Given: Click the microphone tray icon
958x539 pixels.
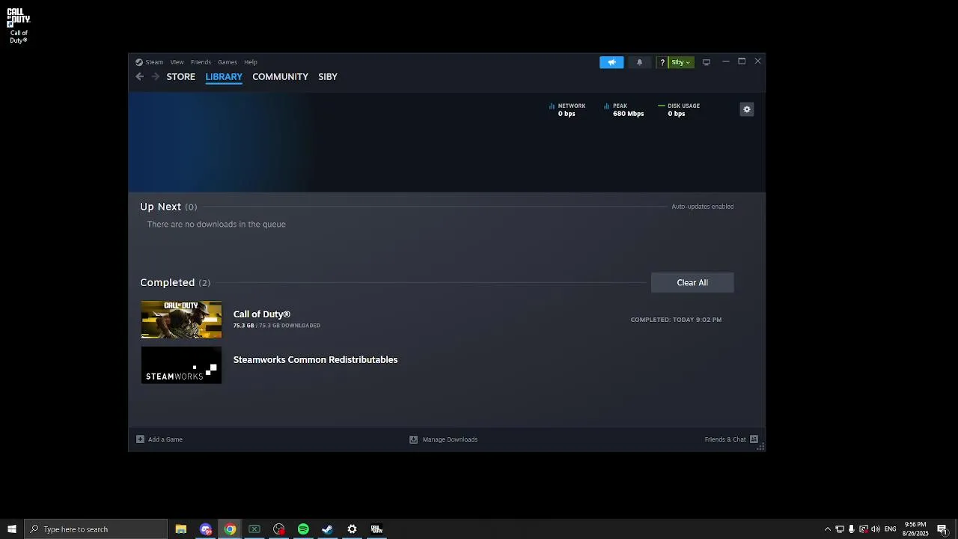Looking at the screenshot, I should tap(851, 529).
